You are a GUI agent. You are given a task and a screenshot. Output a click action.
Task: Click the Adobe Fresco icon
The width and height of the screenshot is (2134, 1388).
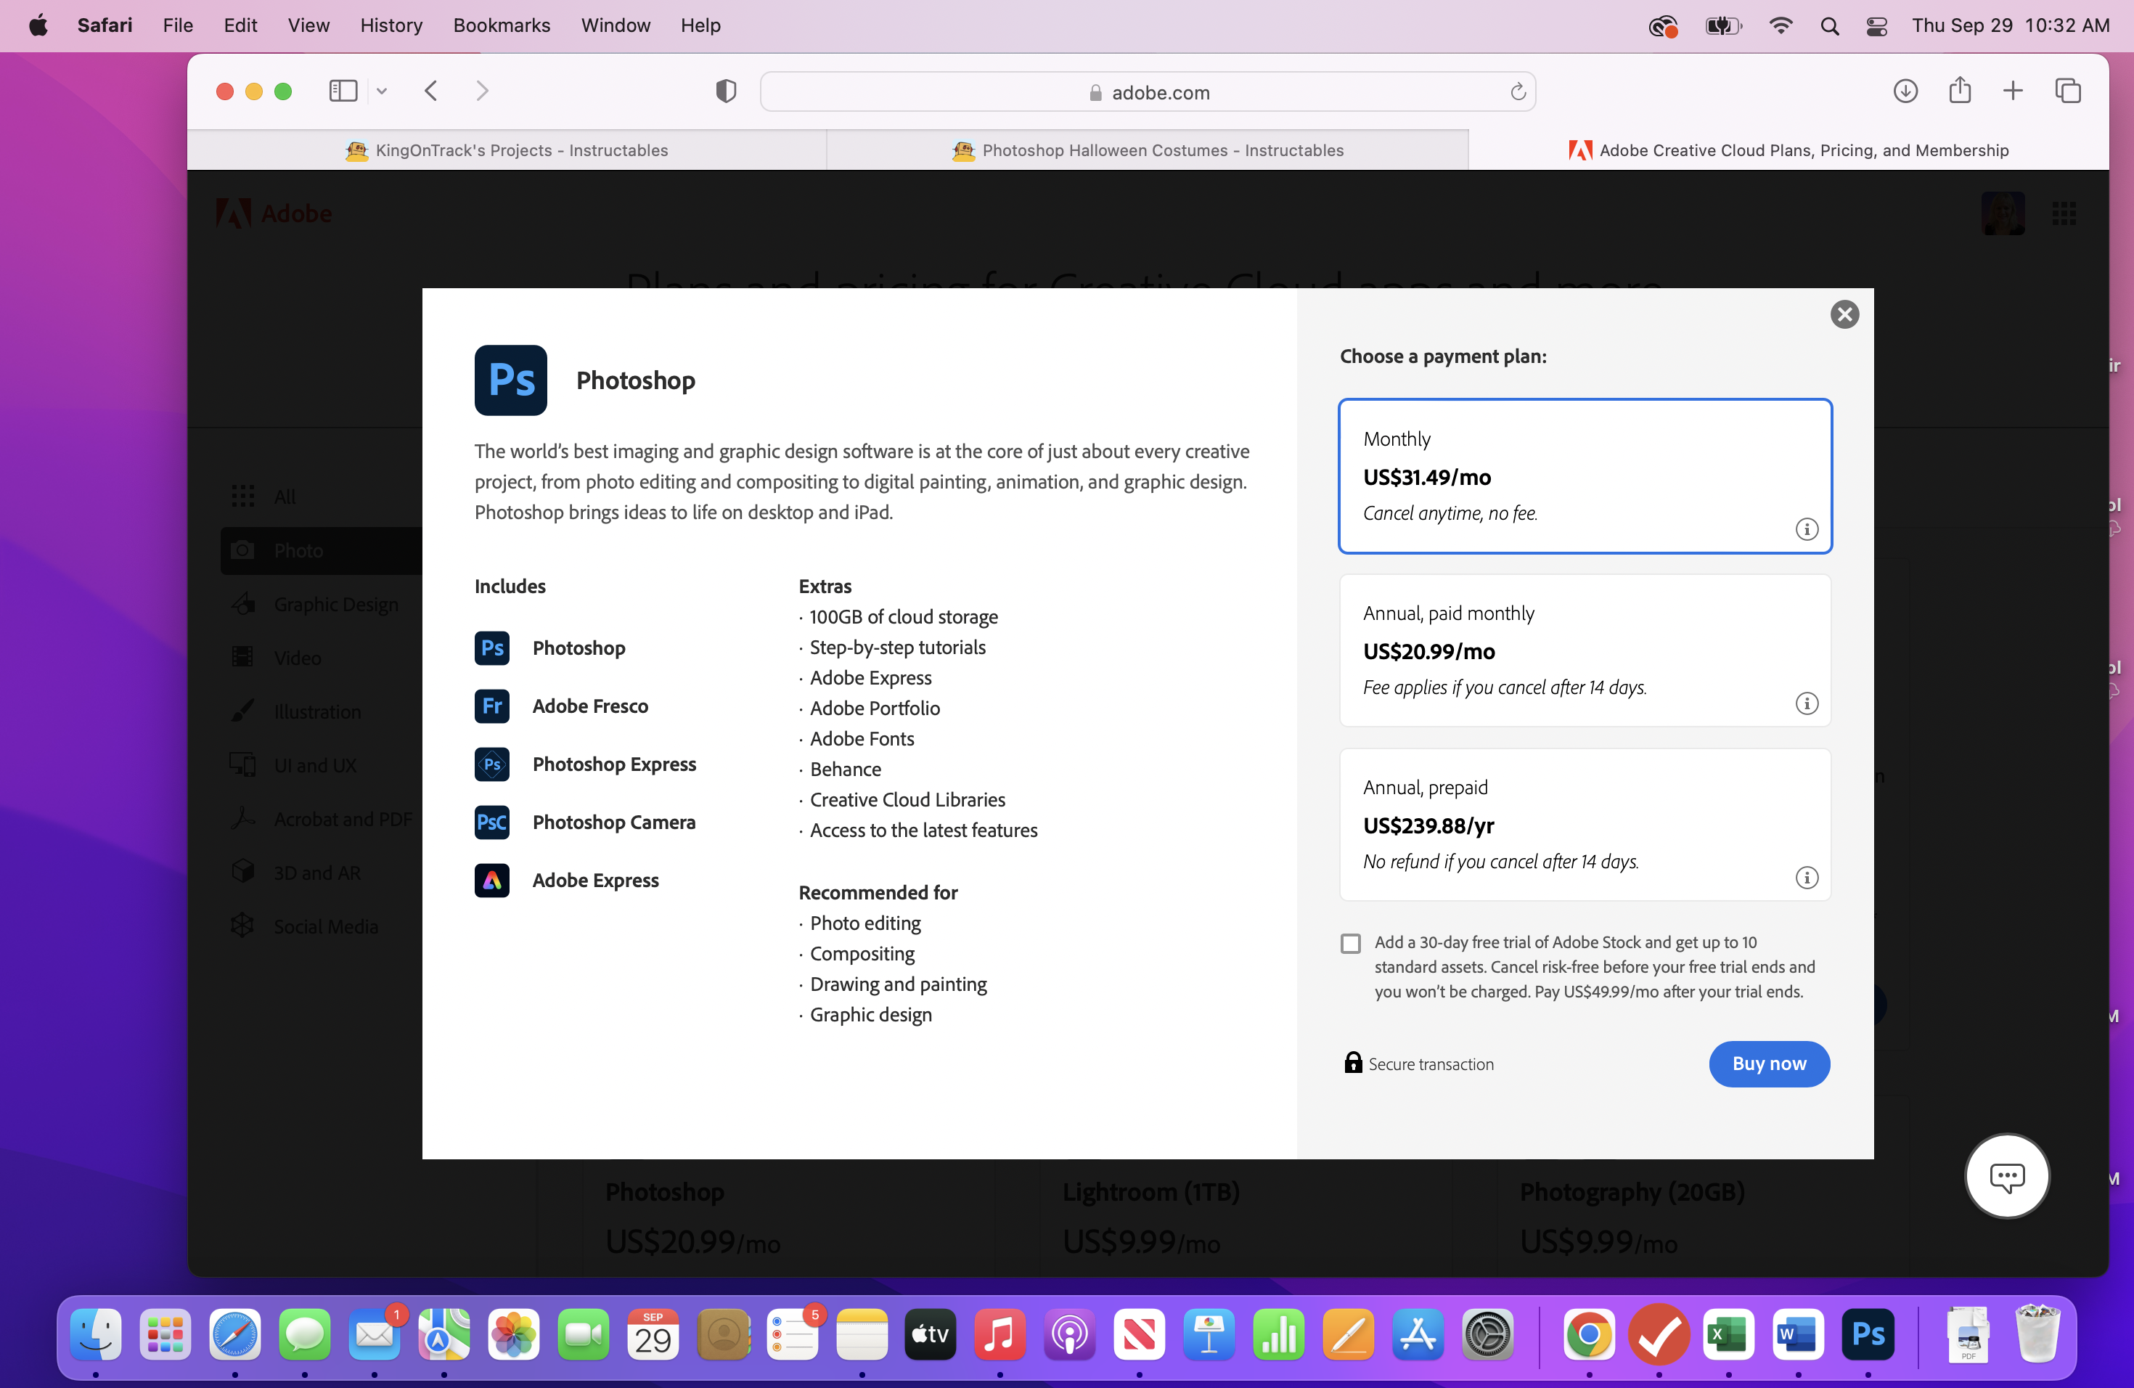(491, 705)
